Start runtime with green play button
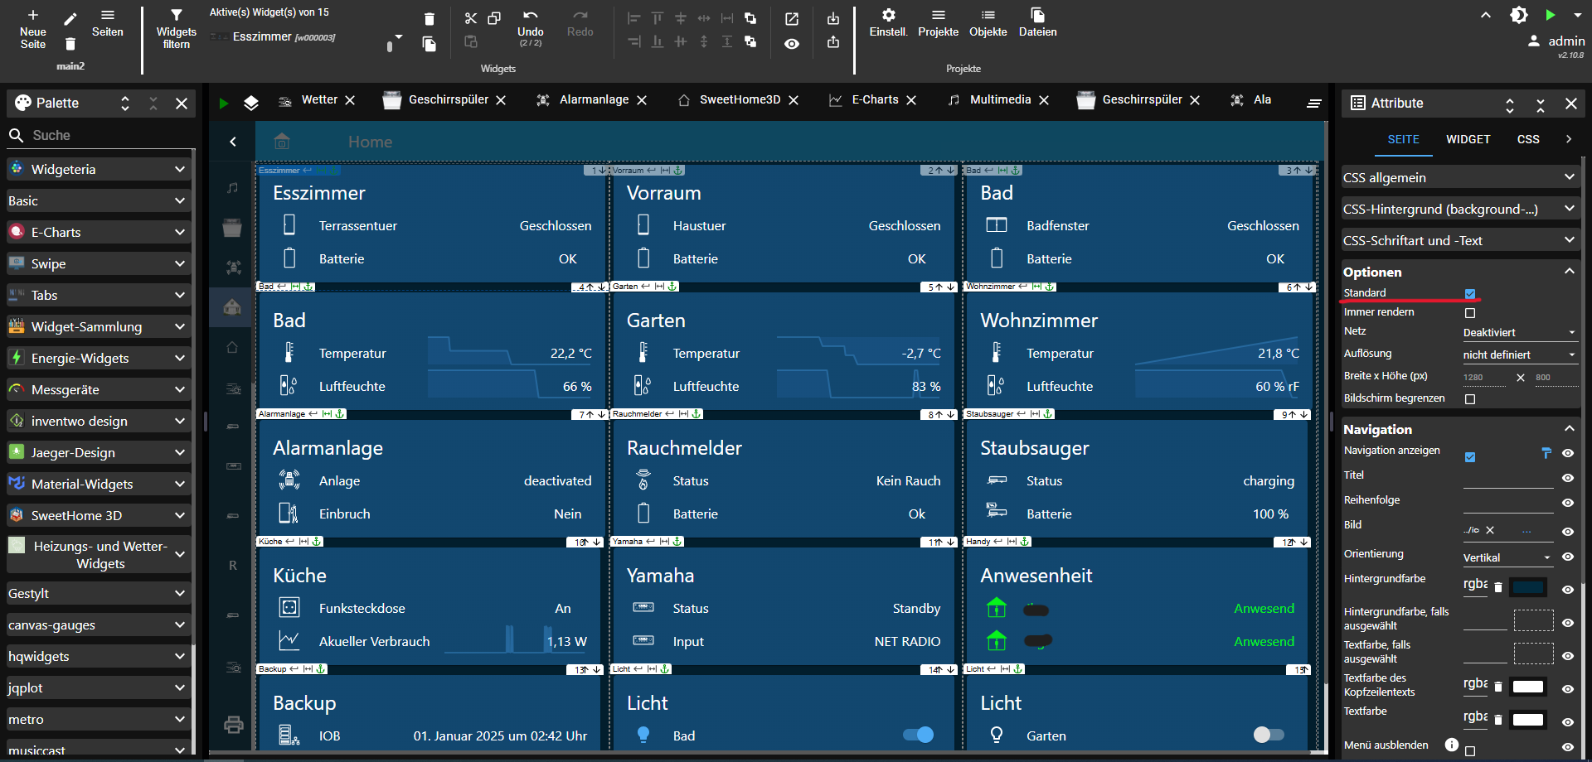Screen dimensions: 1592x762 click(1550, 15)
